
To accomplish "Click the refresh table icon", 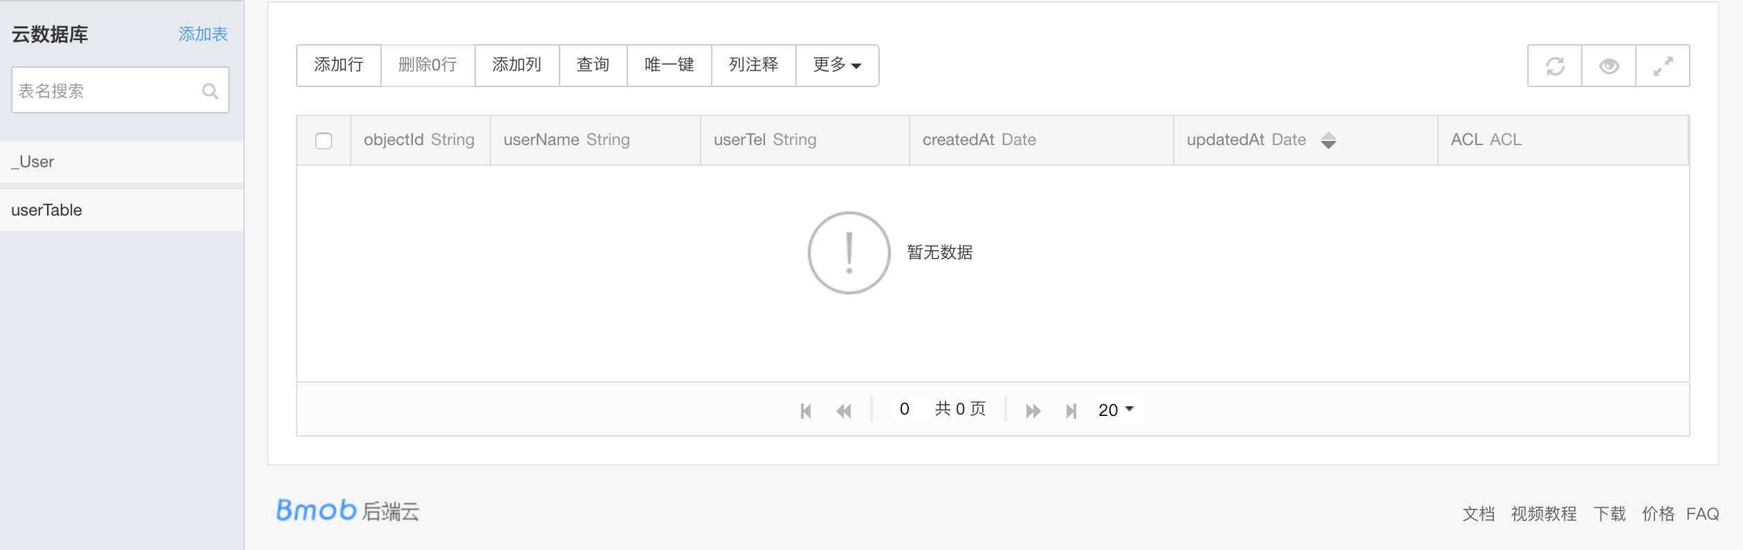I will click(1555, 66).
